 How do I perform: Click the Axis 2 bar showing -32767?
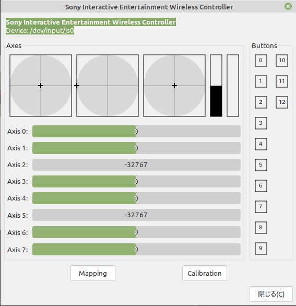[x=136, y=164]
